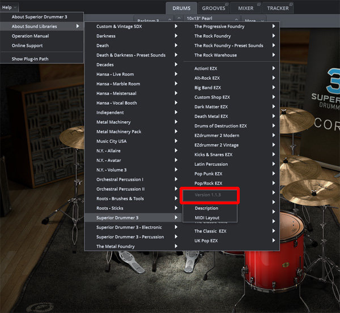340x313 pixels.
Task: Open the 10x13" Pearl dropdown
Action: (x=212, y=19)
